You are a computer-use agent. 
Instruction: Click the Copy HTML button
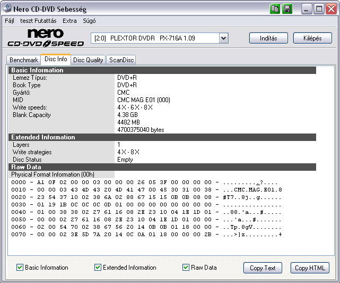pos(310,268)
